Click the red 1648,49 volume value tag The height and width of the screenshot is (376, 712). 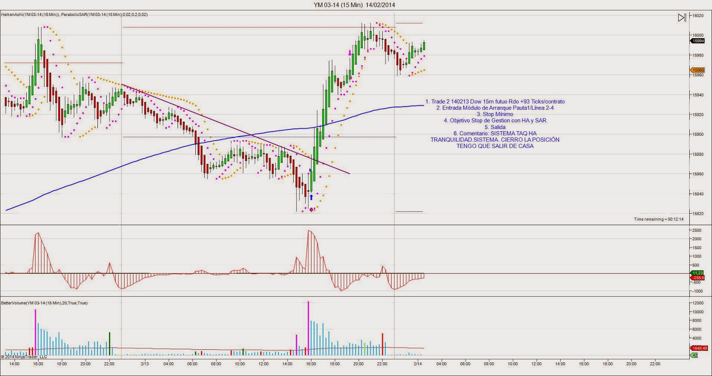[697, 348]
